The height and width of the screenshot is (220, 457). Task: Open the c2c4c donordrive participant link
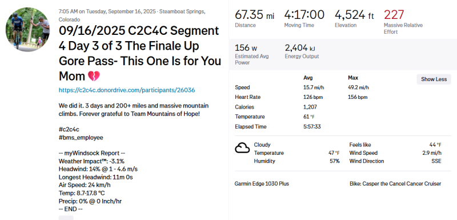coord(127,90)
